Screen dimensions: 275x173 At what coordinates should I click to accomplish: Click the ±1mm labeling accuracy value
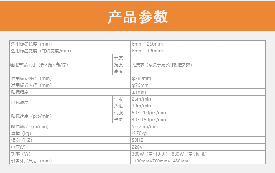coord(139,92)
